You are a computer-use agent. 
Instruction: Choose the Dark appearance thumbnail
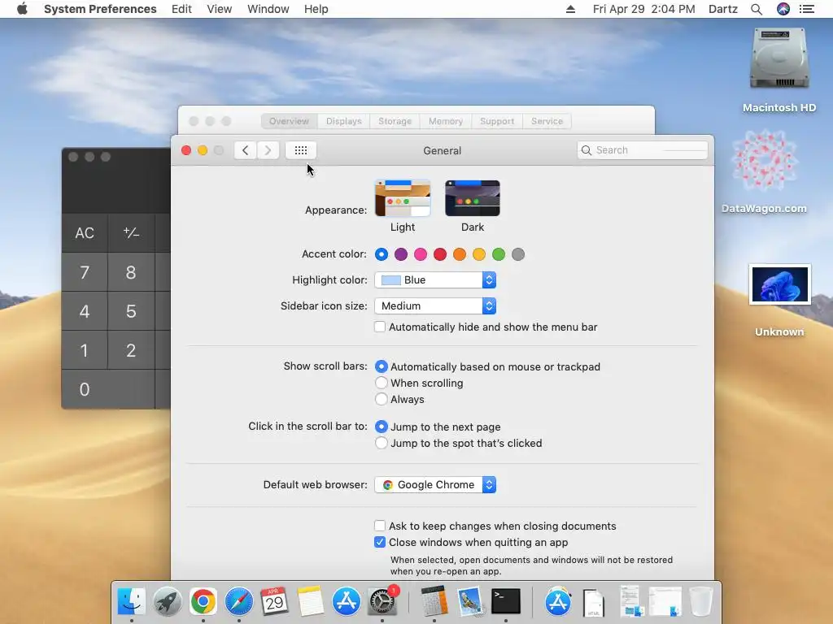(473, 198)
